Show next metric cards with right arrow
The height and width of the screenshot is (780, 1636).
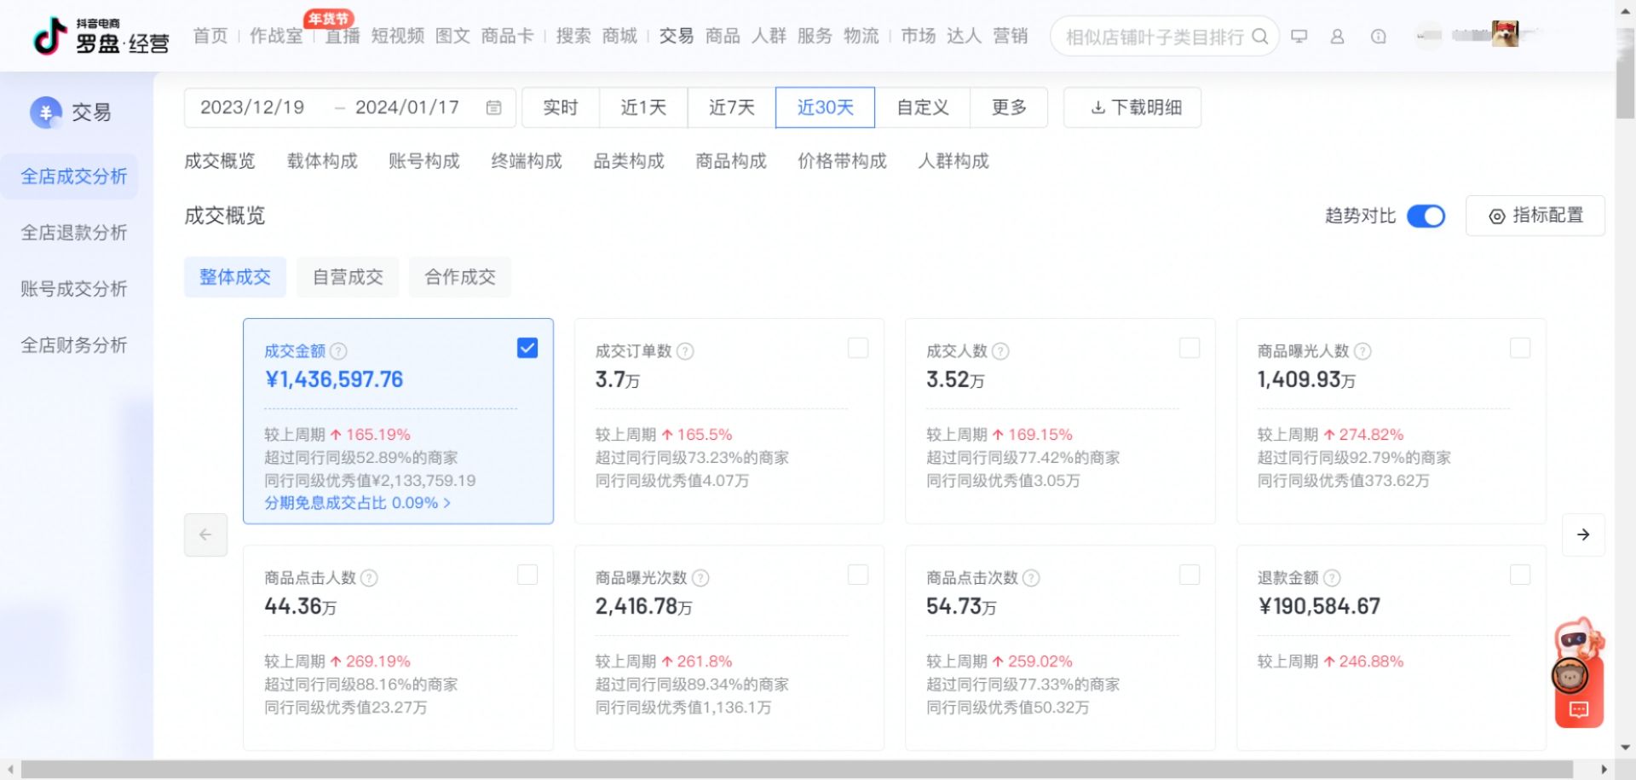(x=1583, y=534)
